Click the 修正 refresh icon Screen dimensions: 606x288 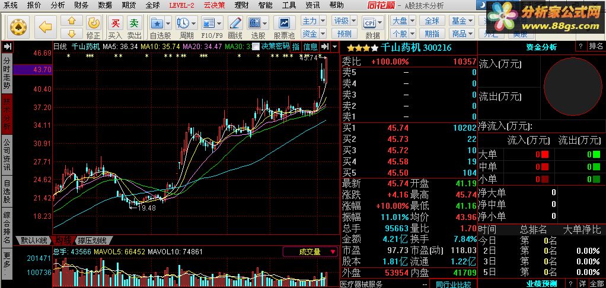(x=93, y=23)
